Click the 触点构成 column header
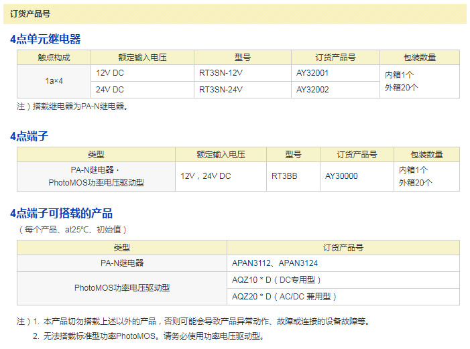Viewport: 470px width, 349px height. pos(54,58)
